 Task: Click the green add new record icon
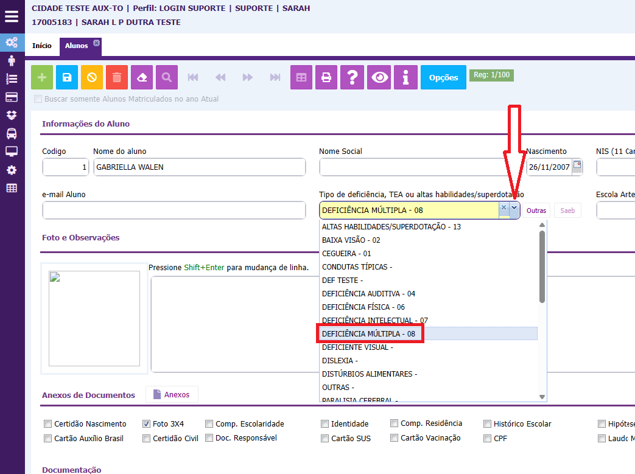[x=42, y=77]
